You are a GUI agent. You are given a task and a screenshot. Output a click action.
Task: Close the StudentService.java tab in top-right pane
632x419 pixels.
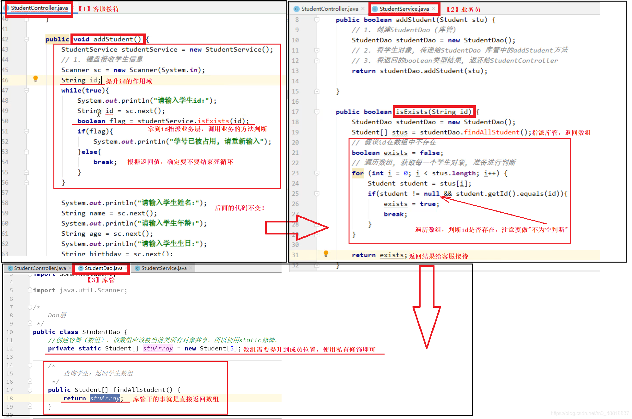tap(434, 9)
